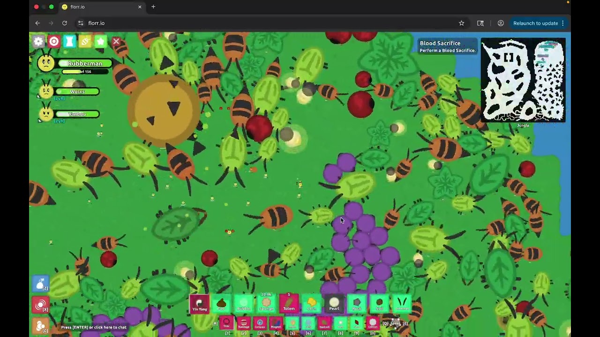Click the browser back arrow
This screenshot has height=337, width=600.
pyautogui.click(x=37, y=23)
